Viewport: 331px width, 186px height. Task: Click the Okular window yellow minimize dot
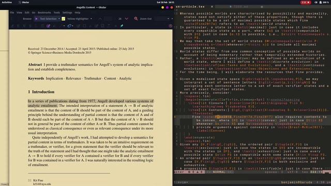(162, 7)
